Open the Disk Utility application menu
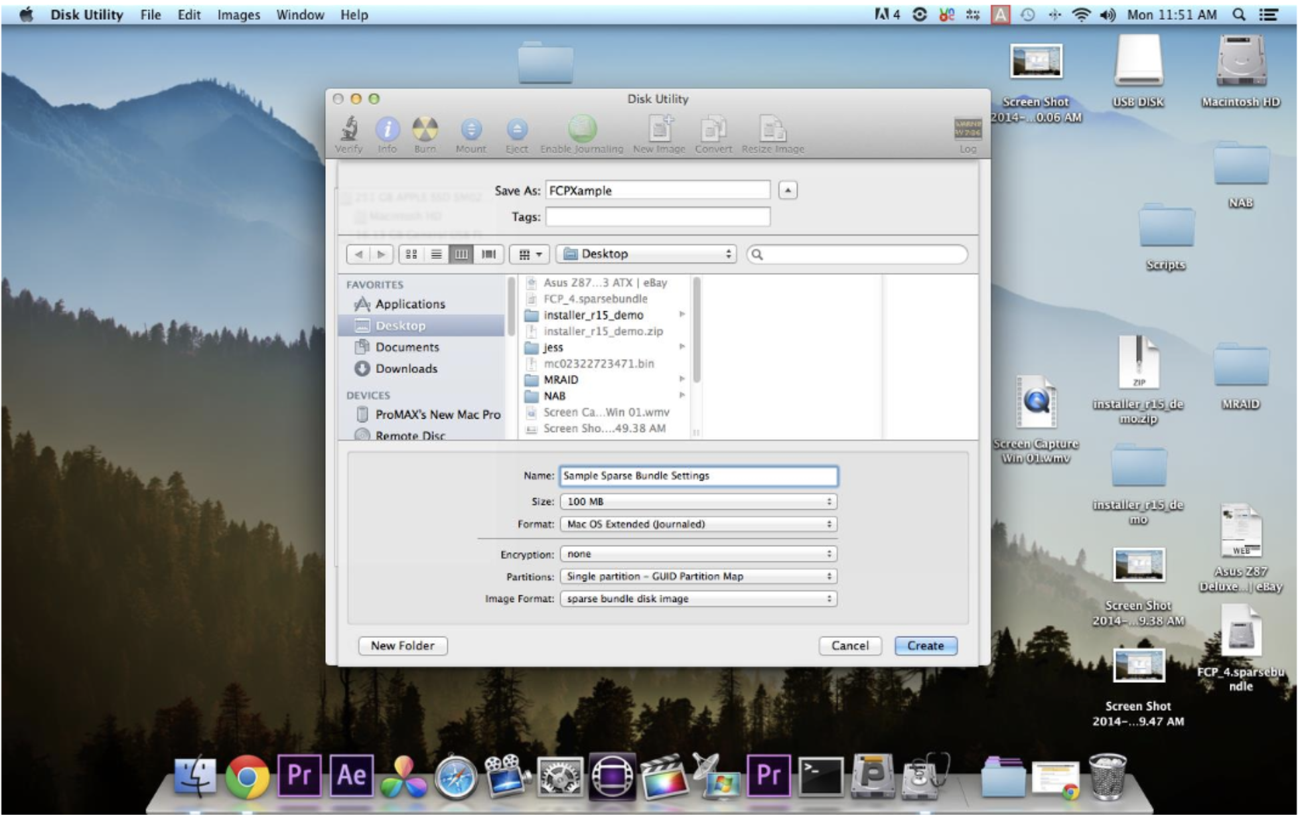This screenshot has width=1298, height=815. pos(87,15)
